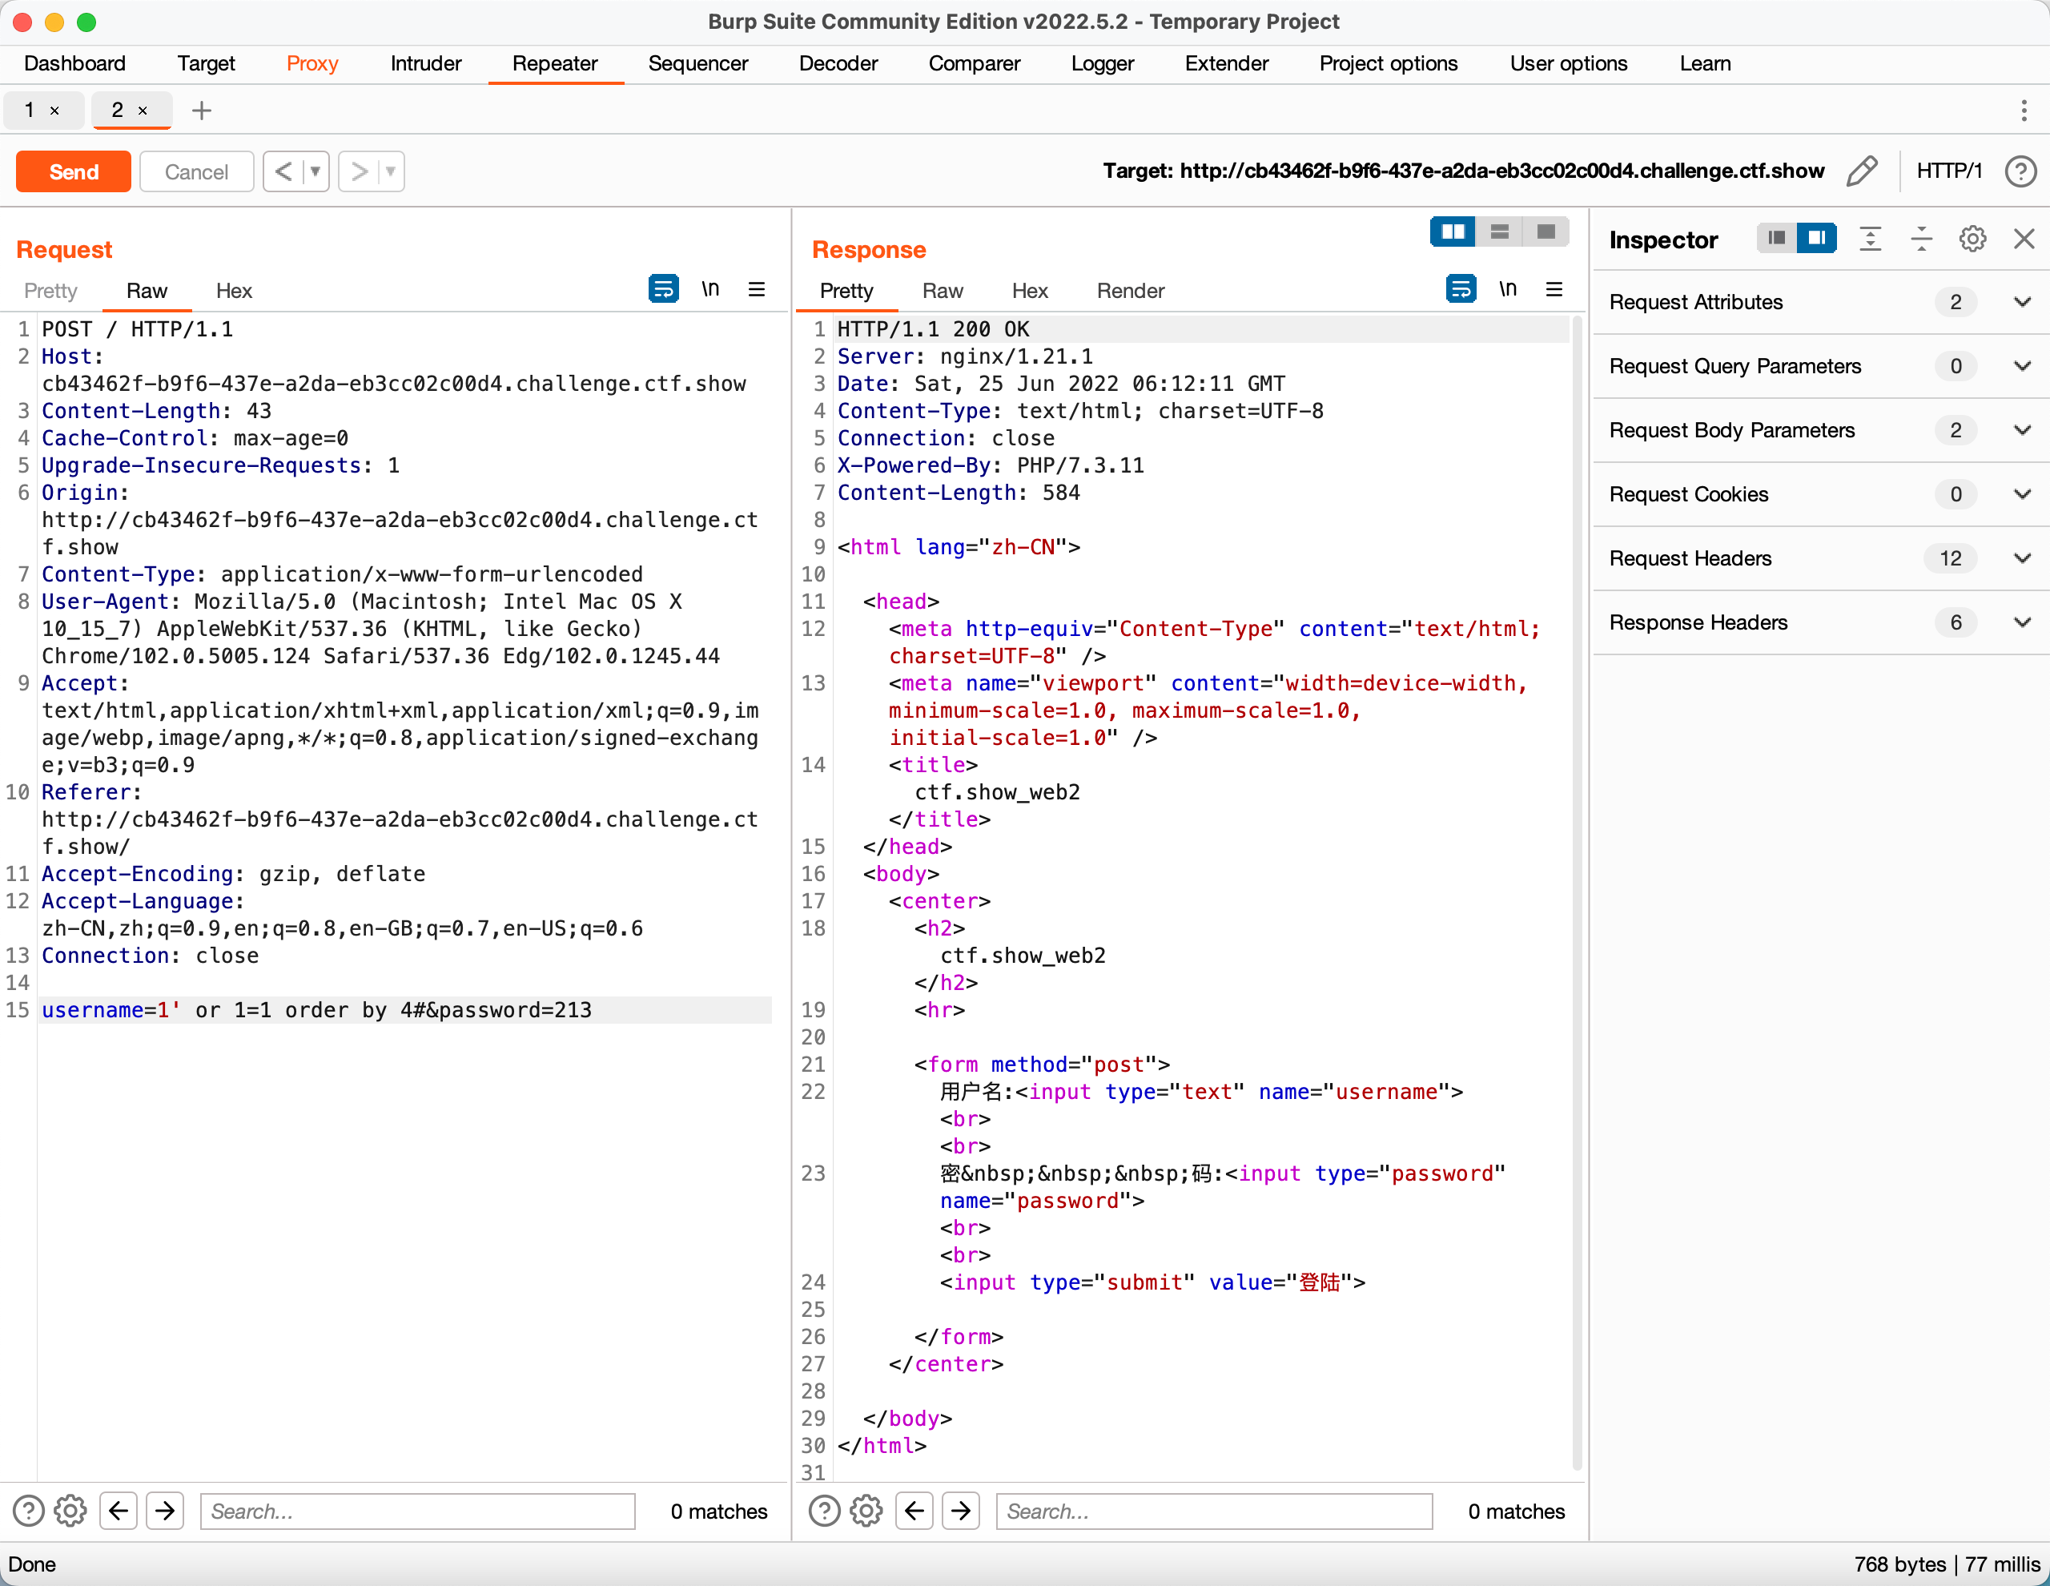2050x1586 pixels.
Task: Open the forward history dropdown arrow
Action: pos(392,172)
